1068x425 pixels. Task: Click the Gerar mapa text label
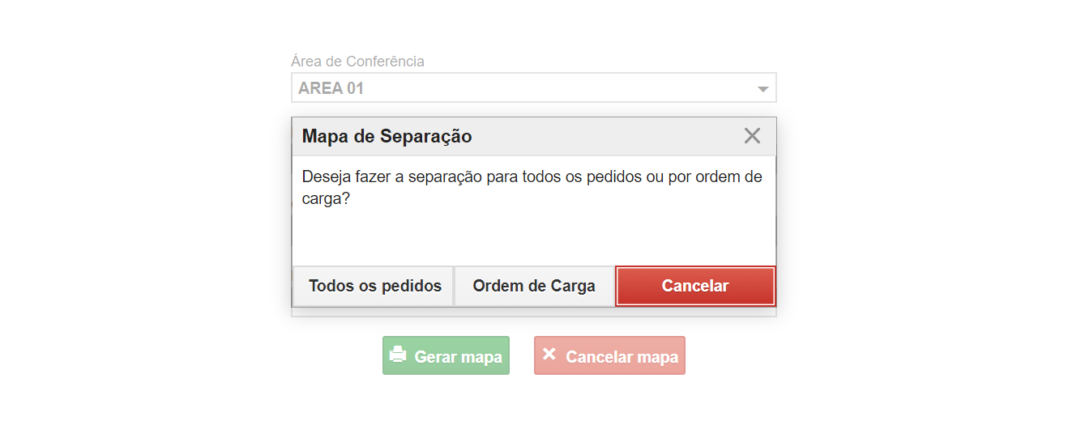[x=459, y=357]
